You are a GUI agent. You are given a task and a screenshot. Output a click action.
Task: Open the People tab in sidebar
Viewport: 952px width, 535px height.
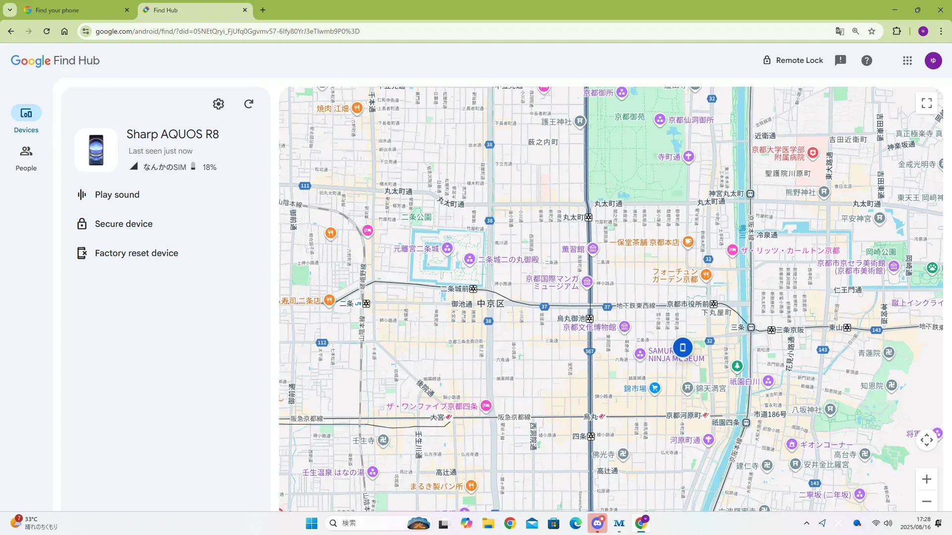26,158
